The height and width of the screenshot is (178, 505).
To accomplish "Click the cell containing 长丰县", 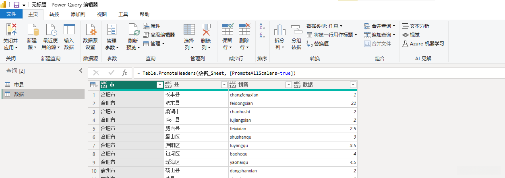I will [196, 95].
